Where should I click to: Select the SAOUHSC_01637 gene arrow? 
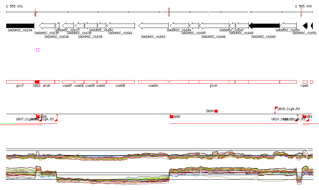click(x=68, y=26)
